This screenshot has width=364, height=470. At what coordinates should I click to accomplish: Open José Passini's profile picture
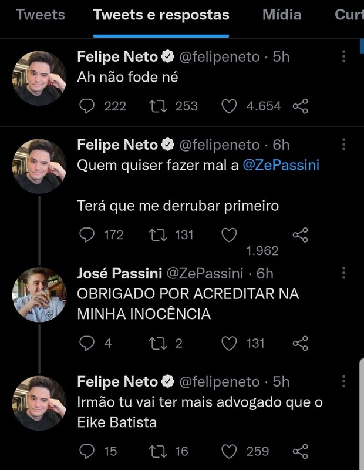coord(39,294)
